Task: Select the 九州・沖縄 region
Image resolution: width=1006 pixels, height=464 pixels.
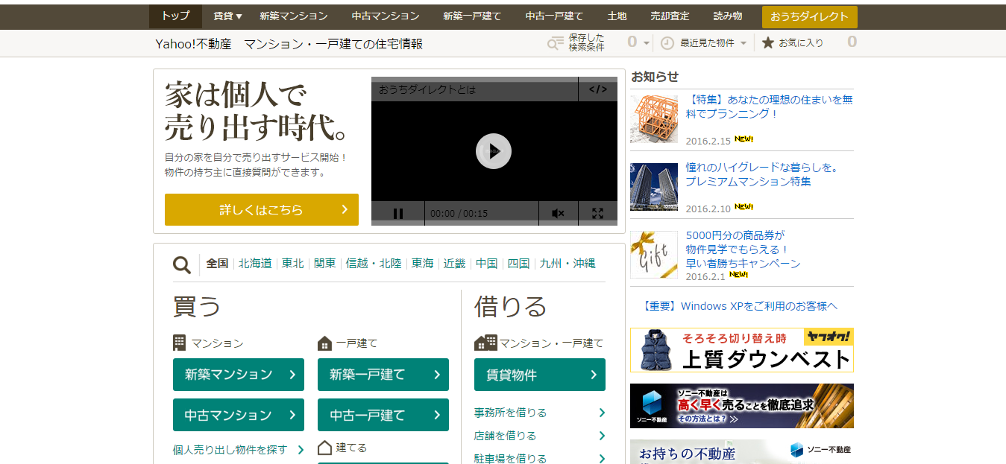Action: [568, 264]
